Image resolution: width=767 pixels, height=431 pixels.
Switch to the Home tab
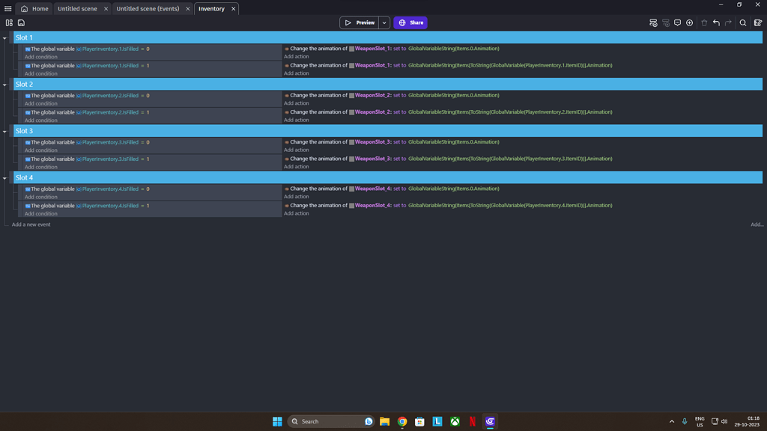pyautogui.click(x=37, y=8)
